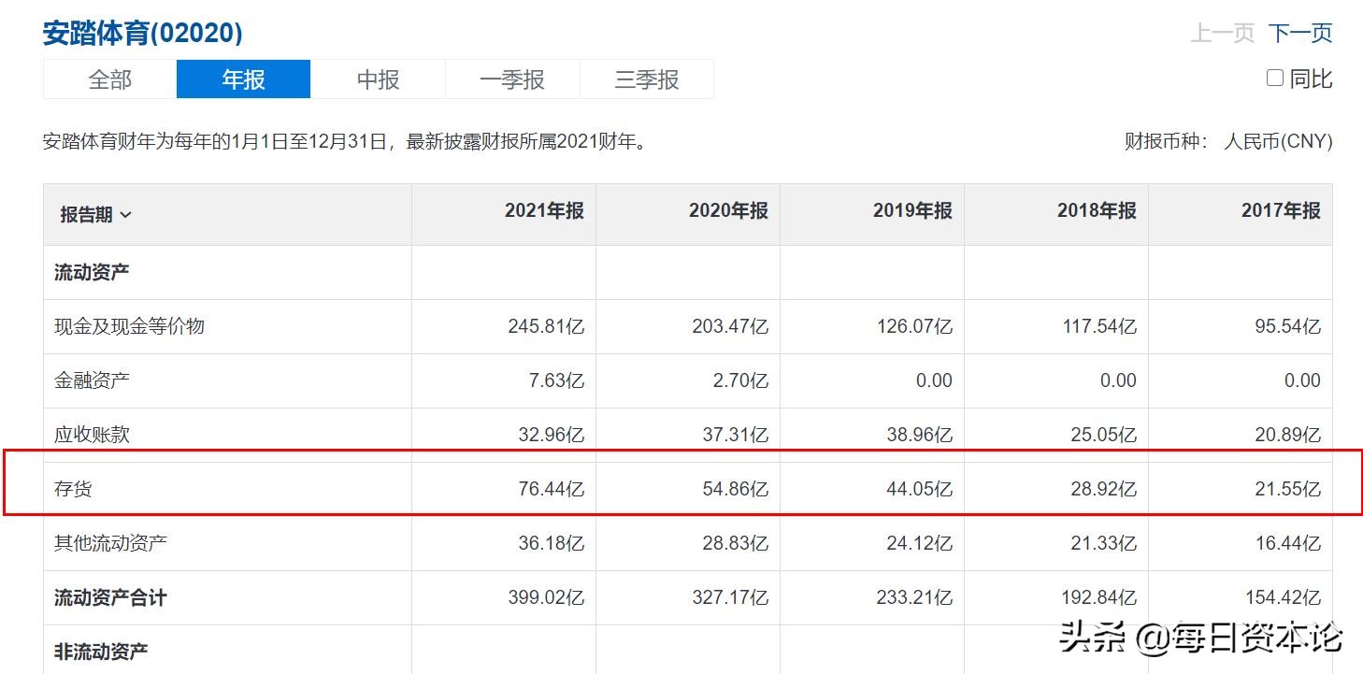Enable the 同比 checkbox
Screen dimensions: 1363x674
tap(1275, 79)
